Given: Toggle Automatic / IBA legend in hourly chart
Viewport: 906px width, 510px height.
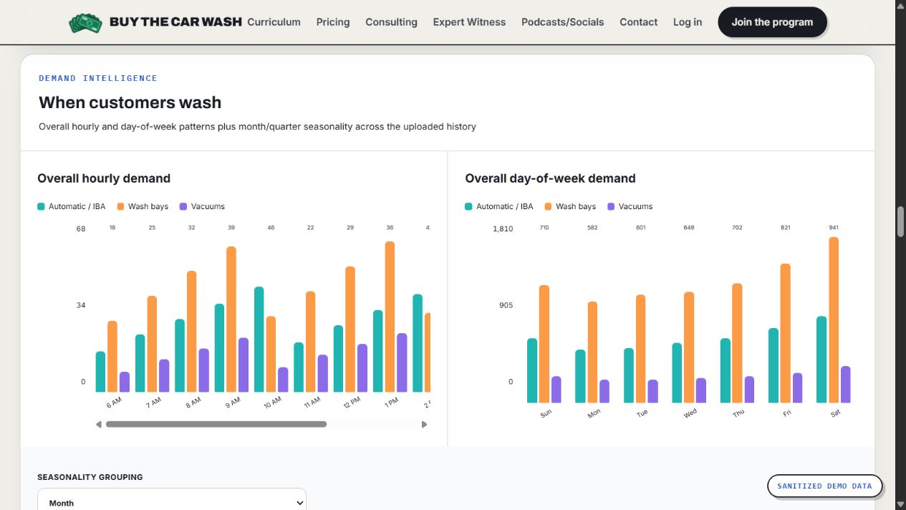Looking at the screenshot, I should coord(71,206).
